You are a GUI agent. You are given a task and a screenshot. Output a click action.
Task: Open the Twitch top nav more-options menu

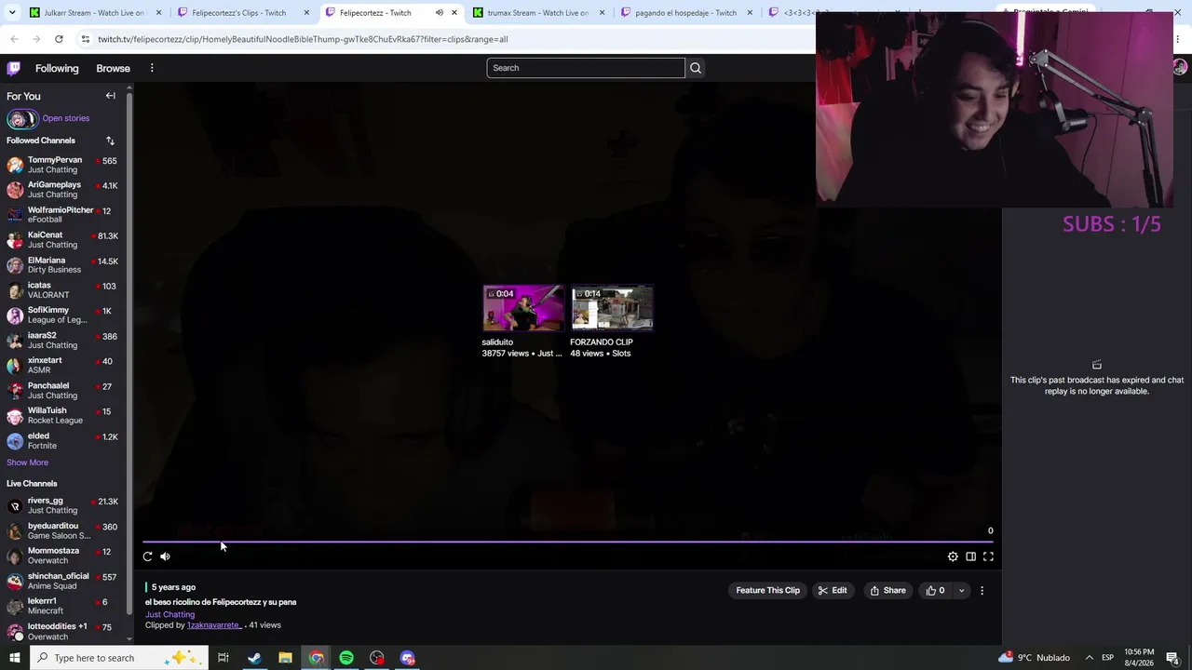pyautogui.click(x=152, y=68)
